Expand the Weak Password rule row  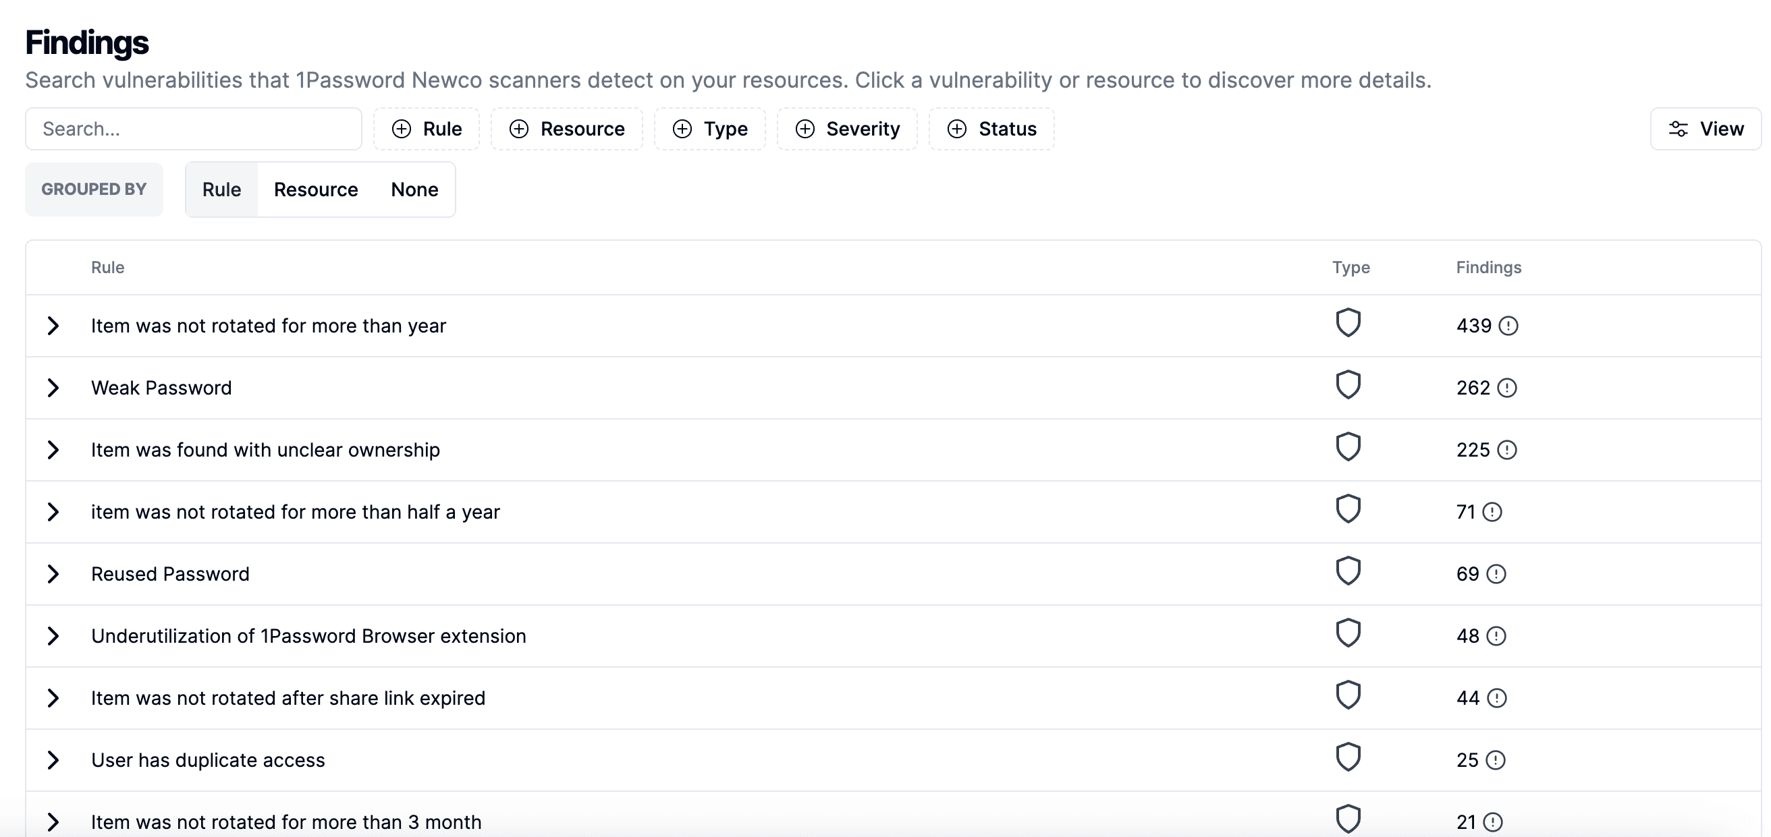click(x=53, y=388)
